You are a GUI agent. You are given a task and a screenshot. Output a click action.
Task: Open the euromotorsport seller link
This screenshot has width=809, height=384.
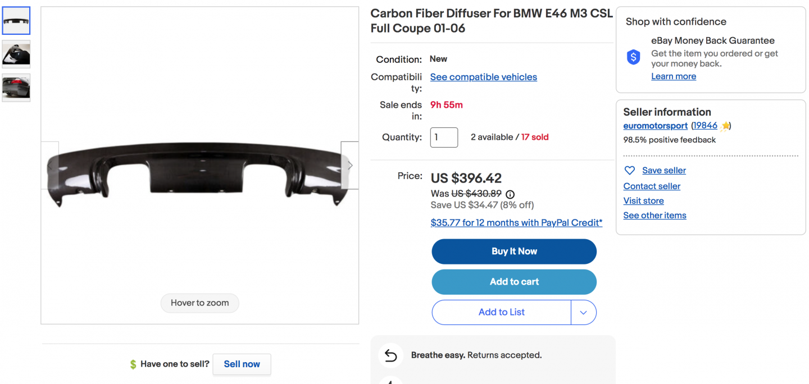coord(655,126)
